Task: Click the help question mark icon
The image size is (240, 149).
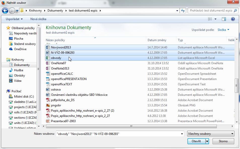Action: [x=233, y=19]
